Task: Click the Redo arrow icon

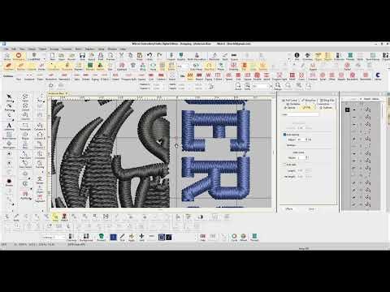Action: [159, 57]
